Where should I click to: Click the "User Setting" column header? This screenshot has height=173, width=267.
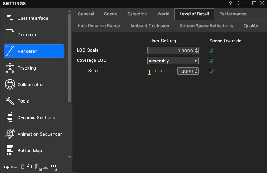[x=163, y=41]
